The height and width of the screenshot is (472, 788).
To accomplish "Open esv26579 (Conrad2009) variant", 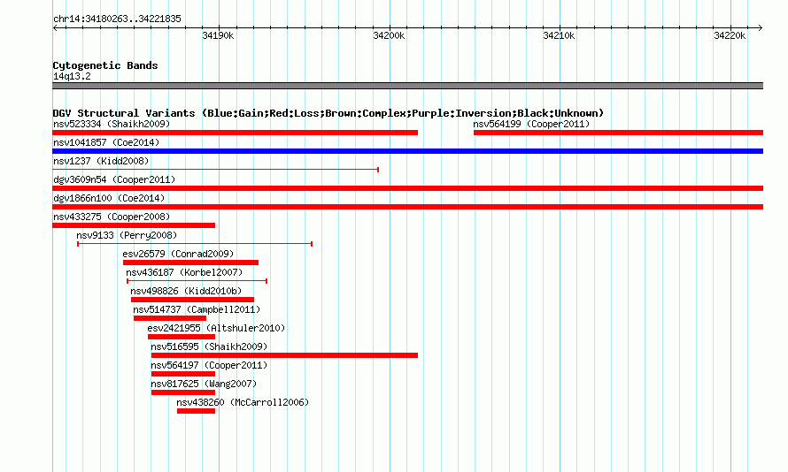I will pyautogui.click(x=178, y=254).
